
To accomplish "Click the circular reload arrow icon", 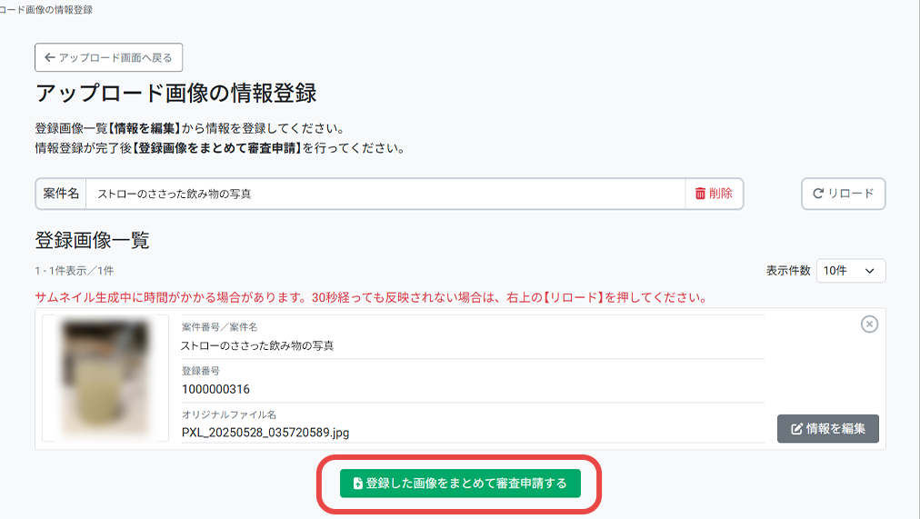I will (x=818, y=194).
